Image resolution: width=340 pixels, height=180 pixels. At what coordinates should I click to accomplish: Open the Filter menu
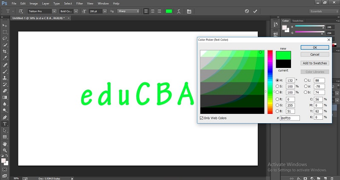pos(80,3)
